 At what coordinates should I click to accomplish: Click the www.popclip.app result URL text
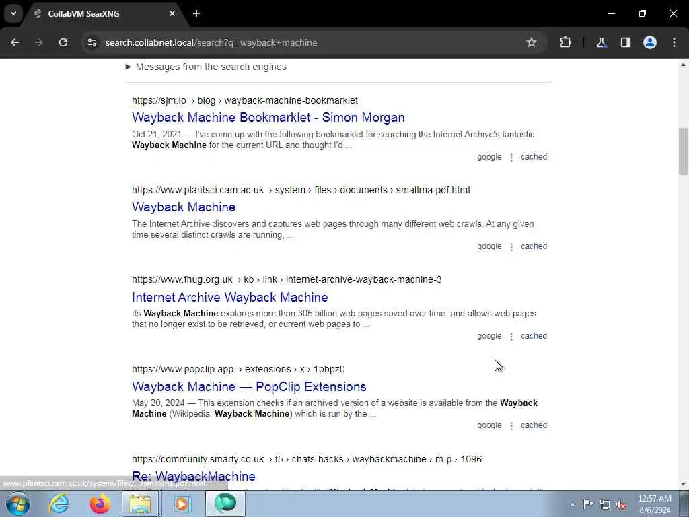pos(238,370)
